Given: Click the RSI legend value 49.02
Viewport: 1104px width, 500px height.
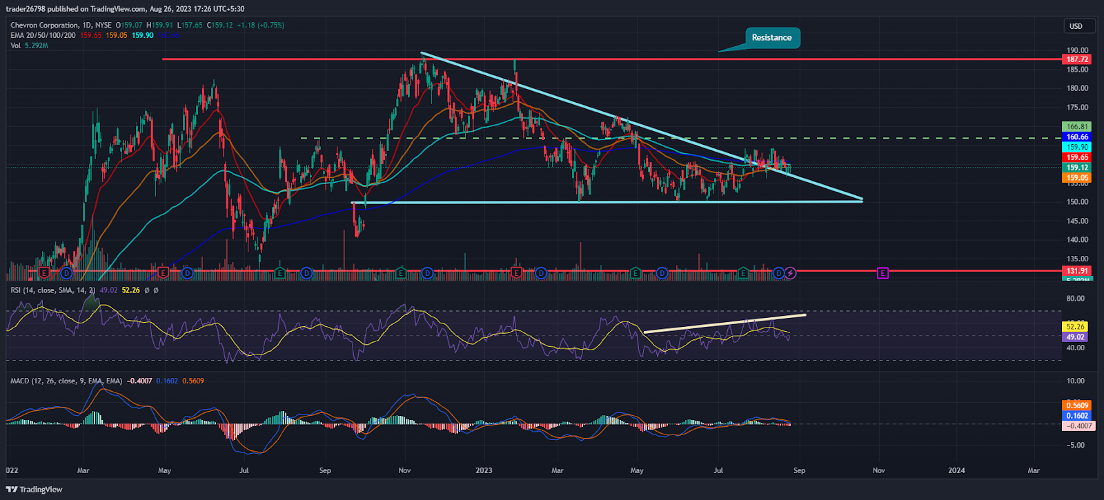Looking at the screenshot, I should coord(108,290).
